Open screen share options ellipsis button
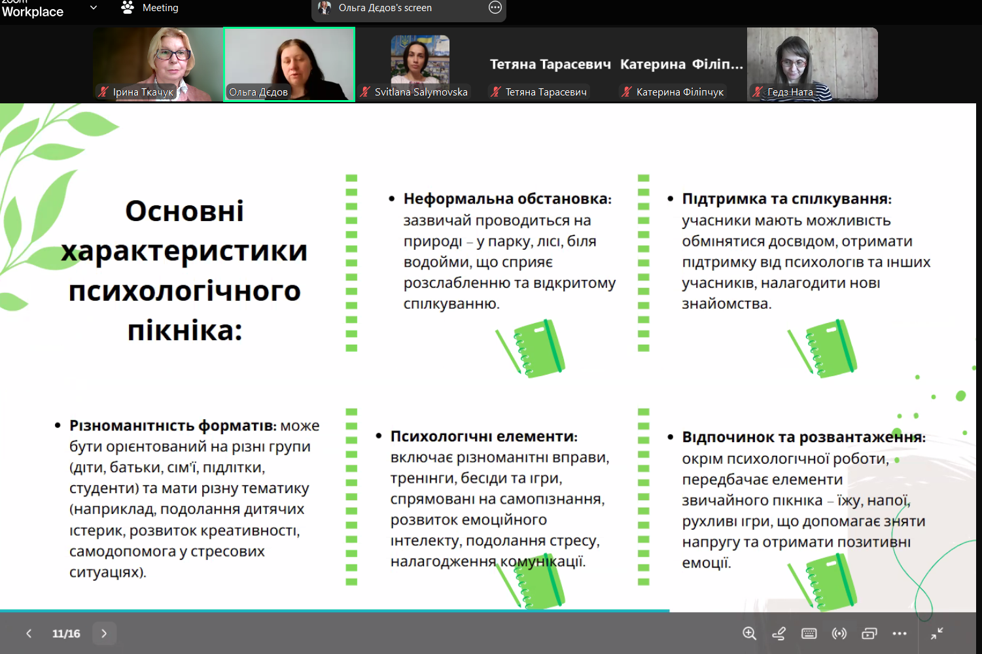The image size is (982, 654). point(495,8)
